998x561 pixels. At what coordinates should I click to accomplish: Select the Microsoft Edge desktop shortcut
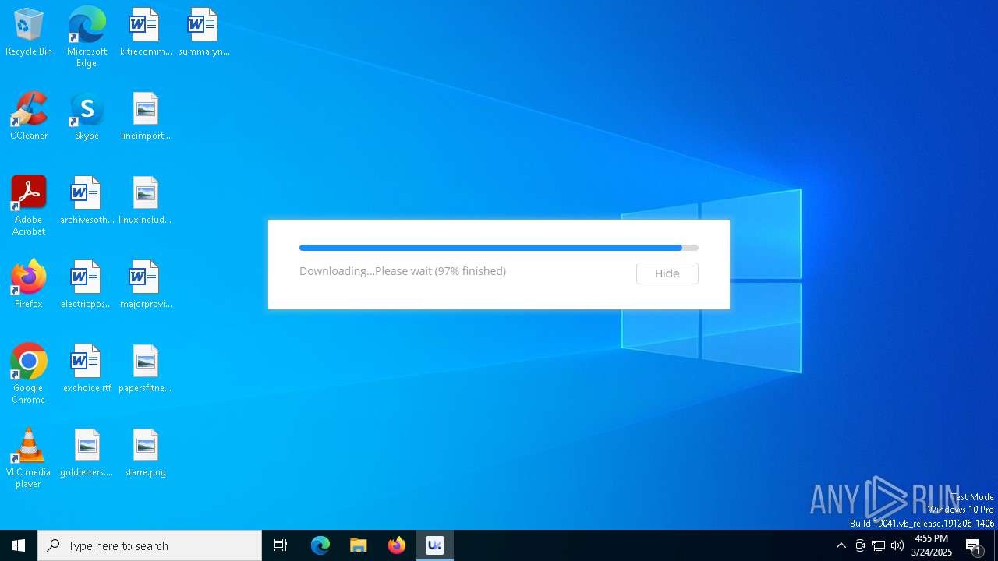coord(87,37)
